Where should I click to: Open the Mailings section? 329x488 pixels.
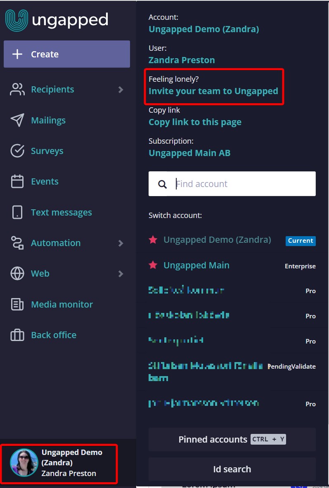tap(48, 120)
